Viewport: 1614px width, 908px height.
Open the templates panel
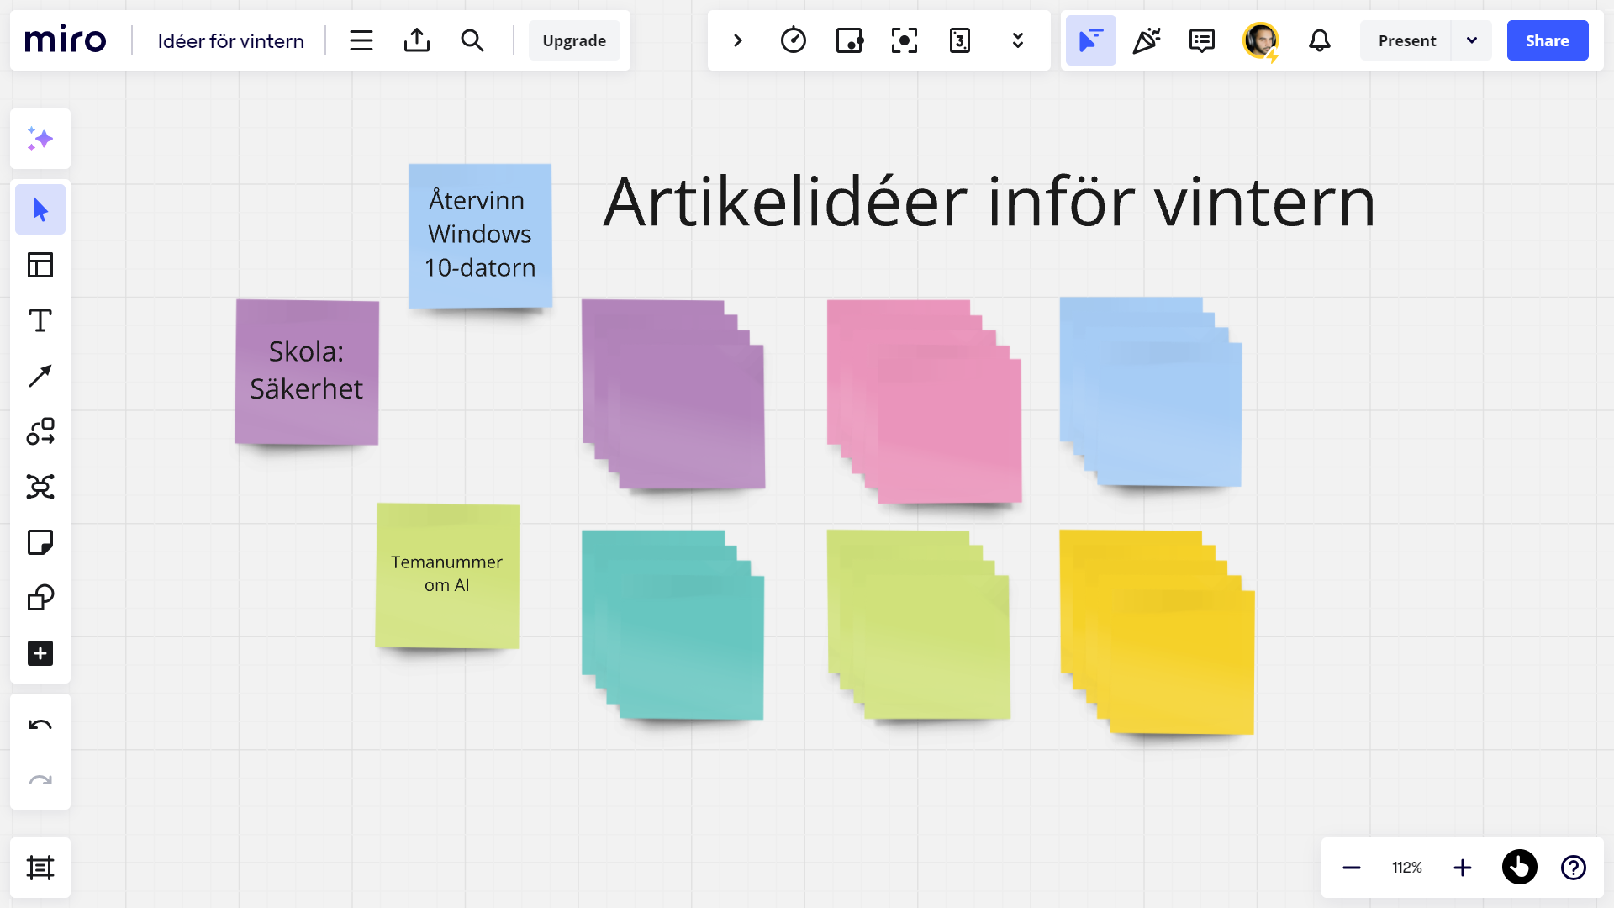coord(40,265)
